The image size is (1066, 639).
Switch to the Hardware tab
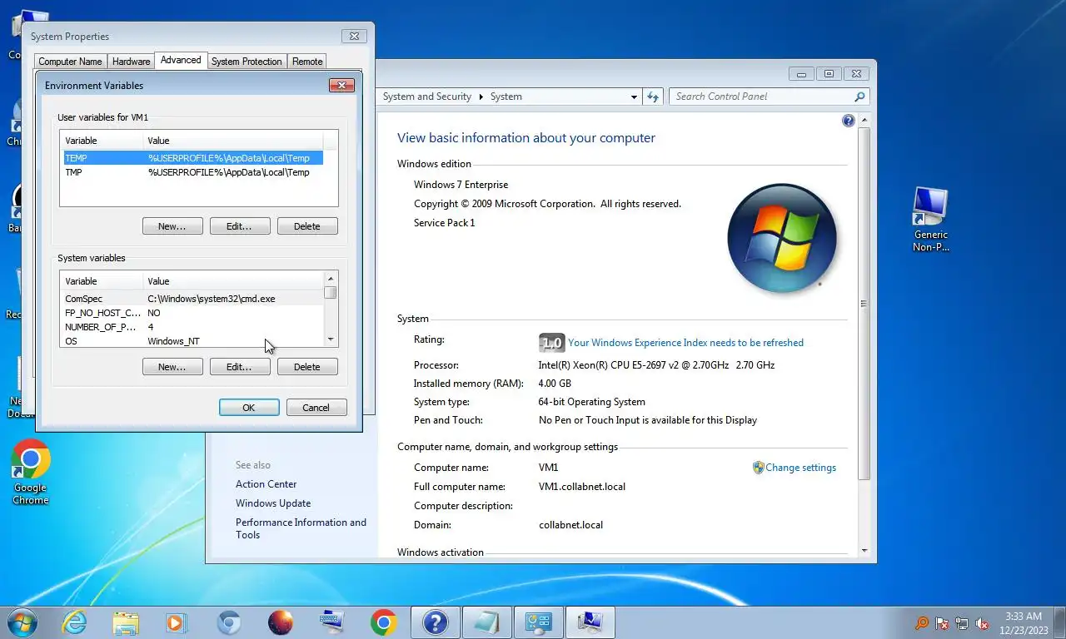pyautogui.click(x=132, y=62)
